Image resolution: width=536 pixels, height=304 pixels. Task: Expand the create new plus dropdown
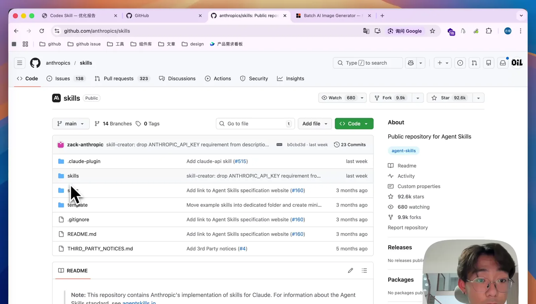[443, 63]
